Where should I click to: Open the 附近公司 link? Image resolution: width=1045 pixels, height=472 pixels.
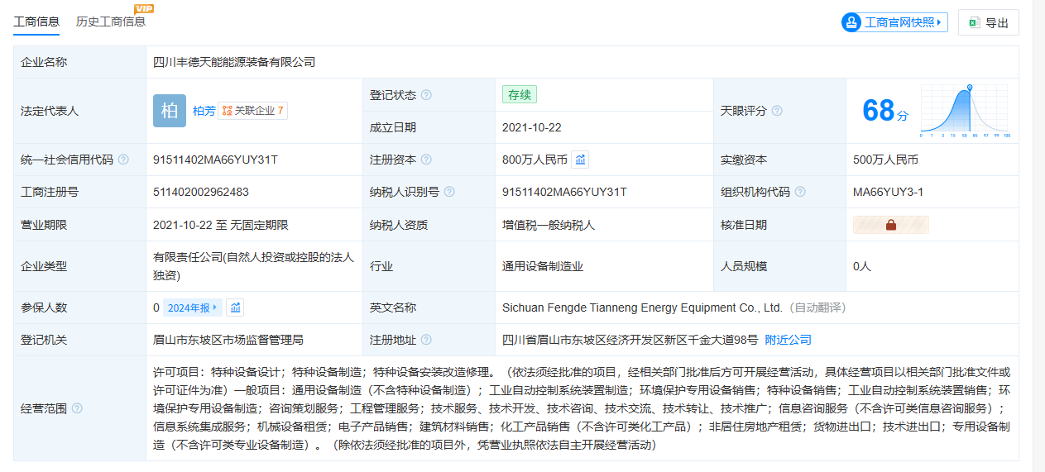click(788, 340)
